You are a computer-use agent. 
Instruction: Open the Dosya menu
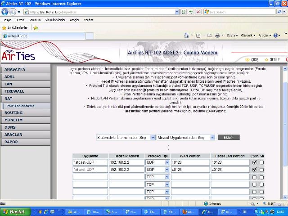(7, 20)
